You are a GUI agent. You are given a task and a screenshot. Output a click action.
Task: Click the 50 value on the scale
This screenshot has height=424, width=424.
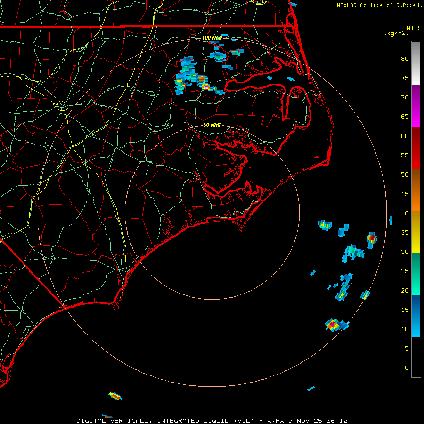[405, 175]
